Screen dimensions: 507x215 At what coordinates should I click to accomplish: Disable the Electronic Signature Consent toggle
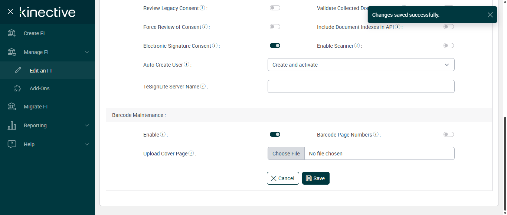point(275,46)
